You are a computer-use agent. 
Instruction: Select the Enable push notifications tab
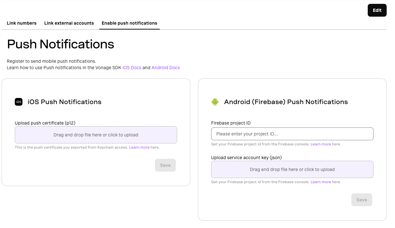click(129, 23)
